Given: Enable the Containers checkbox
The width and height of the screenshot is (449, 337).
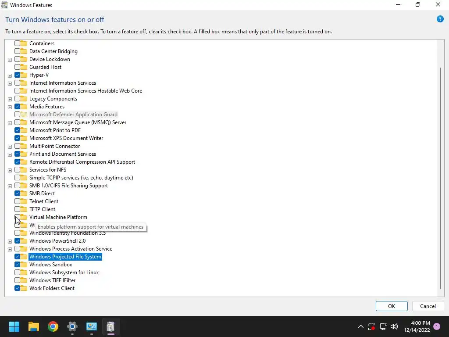Looking at the screenshot, I should (17, 43).
